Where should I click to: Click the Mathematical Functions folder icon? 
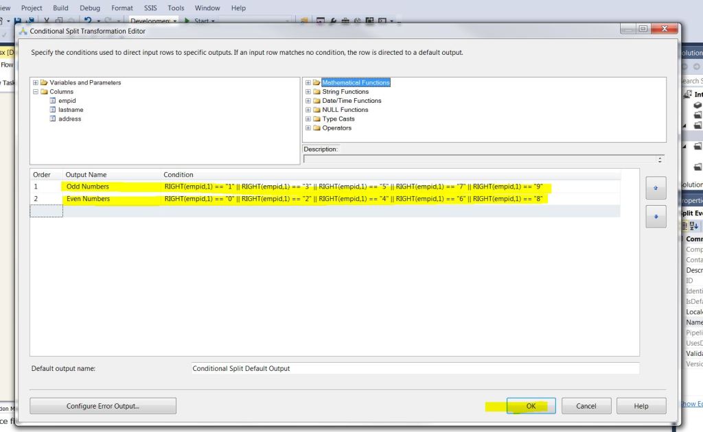tap(316, 82)
